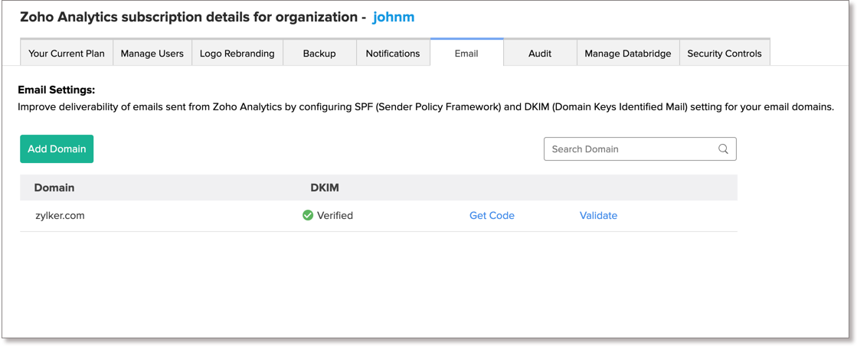Click the Verified status text
The image size is (857, 346).
click(335, 216)
